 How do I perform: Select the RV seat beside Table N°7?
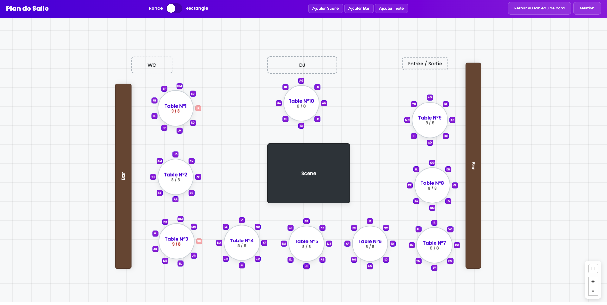point(457,245)
